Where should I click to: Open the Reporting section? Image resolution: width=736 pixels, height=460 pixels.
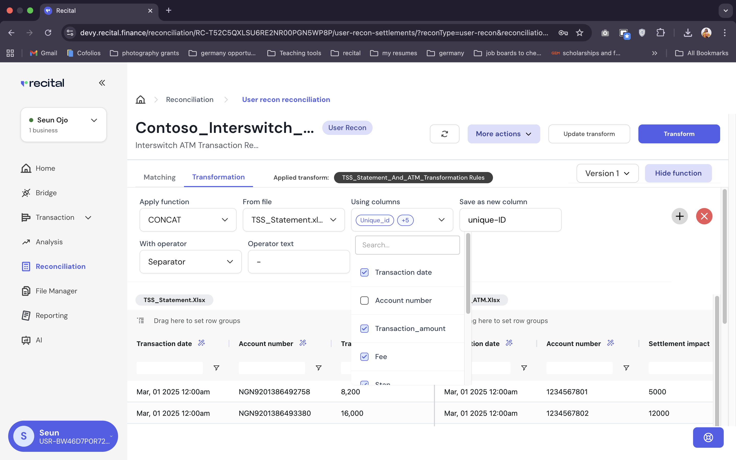point(52,316)
